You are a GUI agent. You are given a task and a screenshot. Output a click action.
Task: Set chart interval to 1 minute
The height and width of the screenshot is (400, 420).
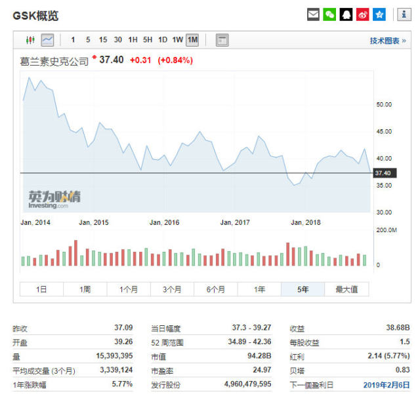pyautogui.click(x=73, y=40)
